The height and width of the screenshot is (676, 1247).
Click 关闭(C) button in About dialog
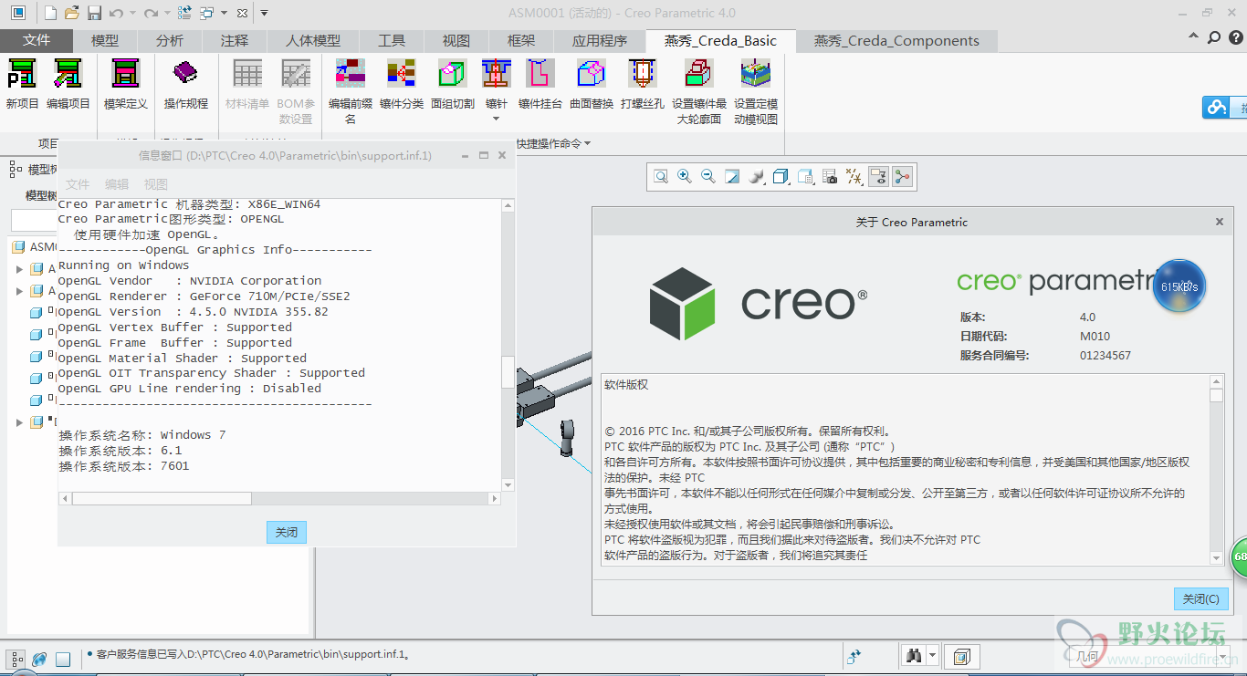[1200, 598]
